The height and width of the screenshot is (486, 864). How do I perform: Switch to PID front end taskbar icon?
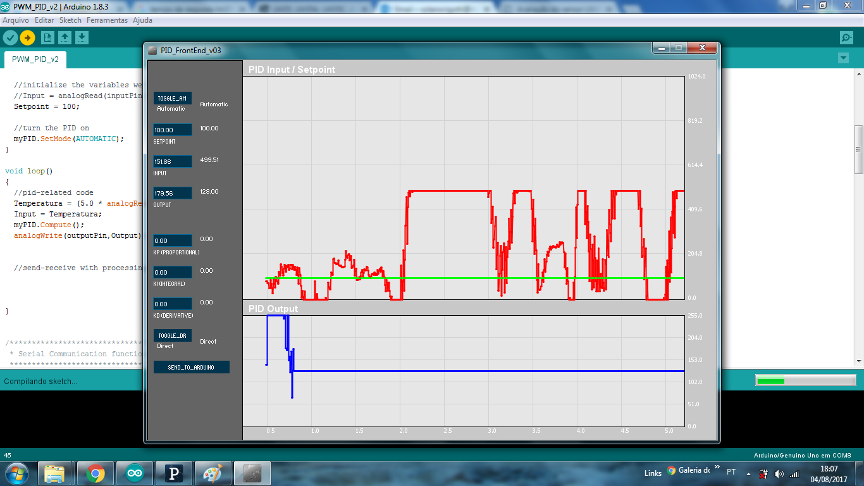252,473
